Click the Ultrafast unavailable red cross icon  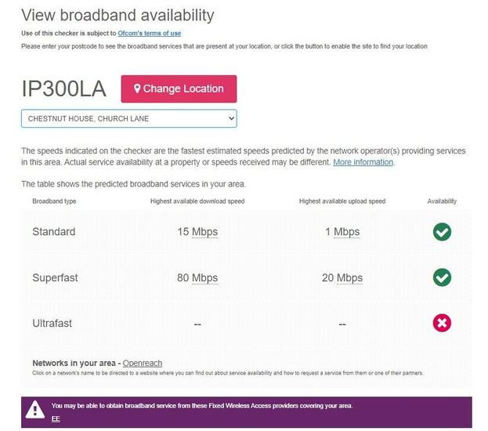[442, 323]
